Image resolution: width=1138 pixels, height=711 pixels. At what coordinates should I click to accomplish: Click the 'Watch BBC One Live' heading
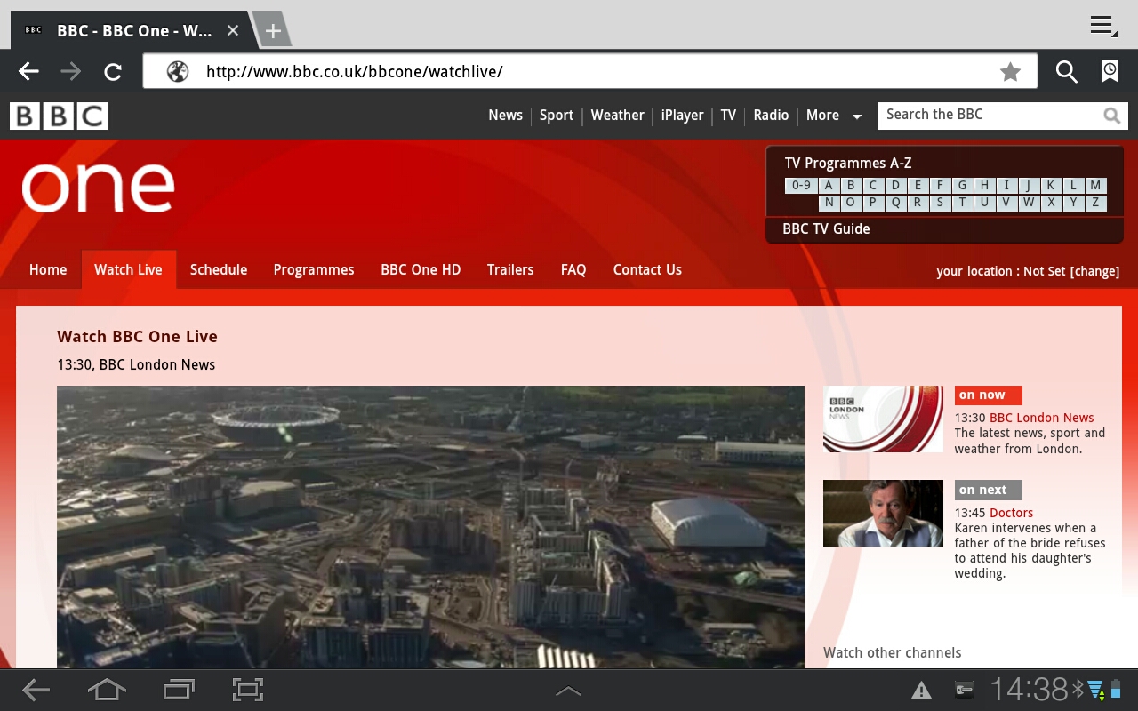point(137,337)
